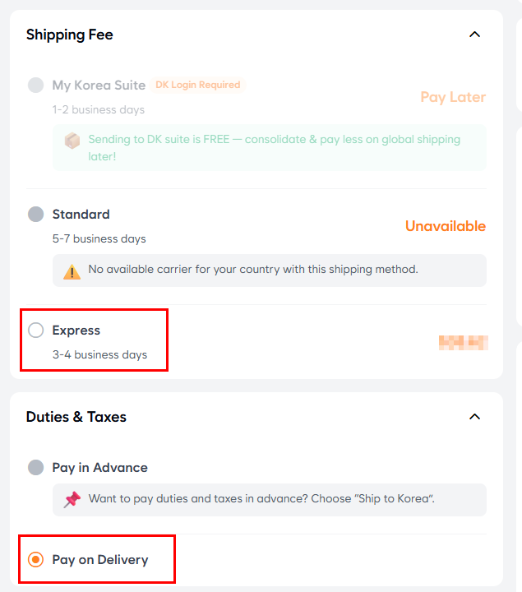Click the Pay on Delivery label text
The width and height of the screenshot is (522, 592).
click(x=100, y=560)
